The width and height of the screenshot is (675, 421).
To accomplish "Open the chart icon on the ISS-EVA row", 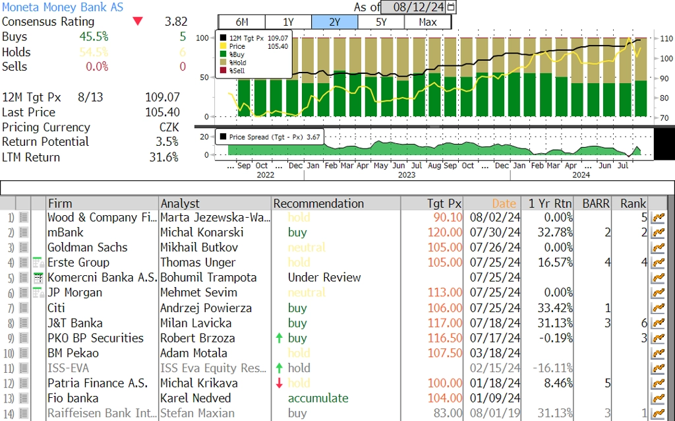I will coord(658,368).
